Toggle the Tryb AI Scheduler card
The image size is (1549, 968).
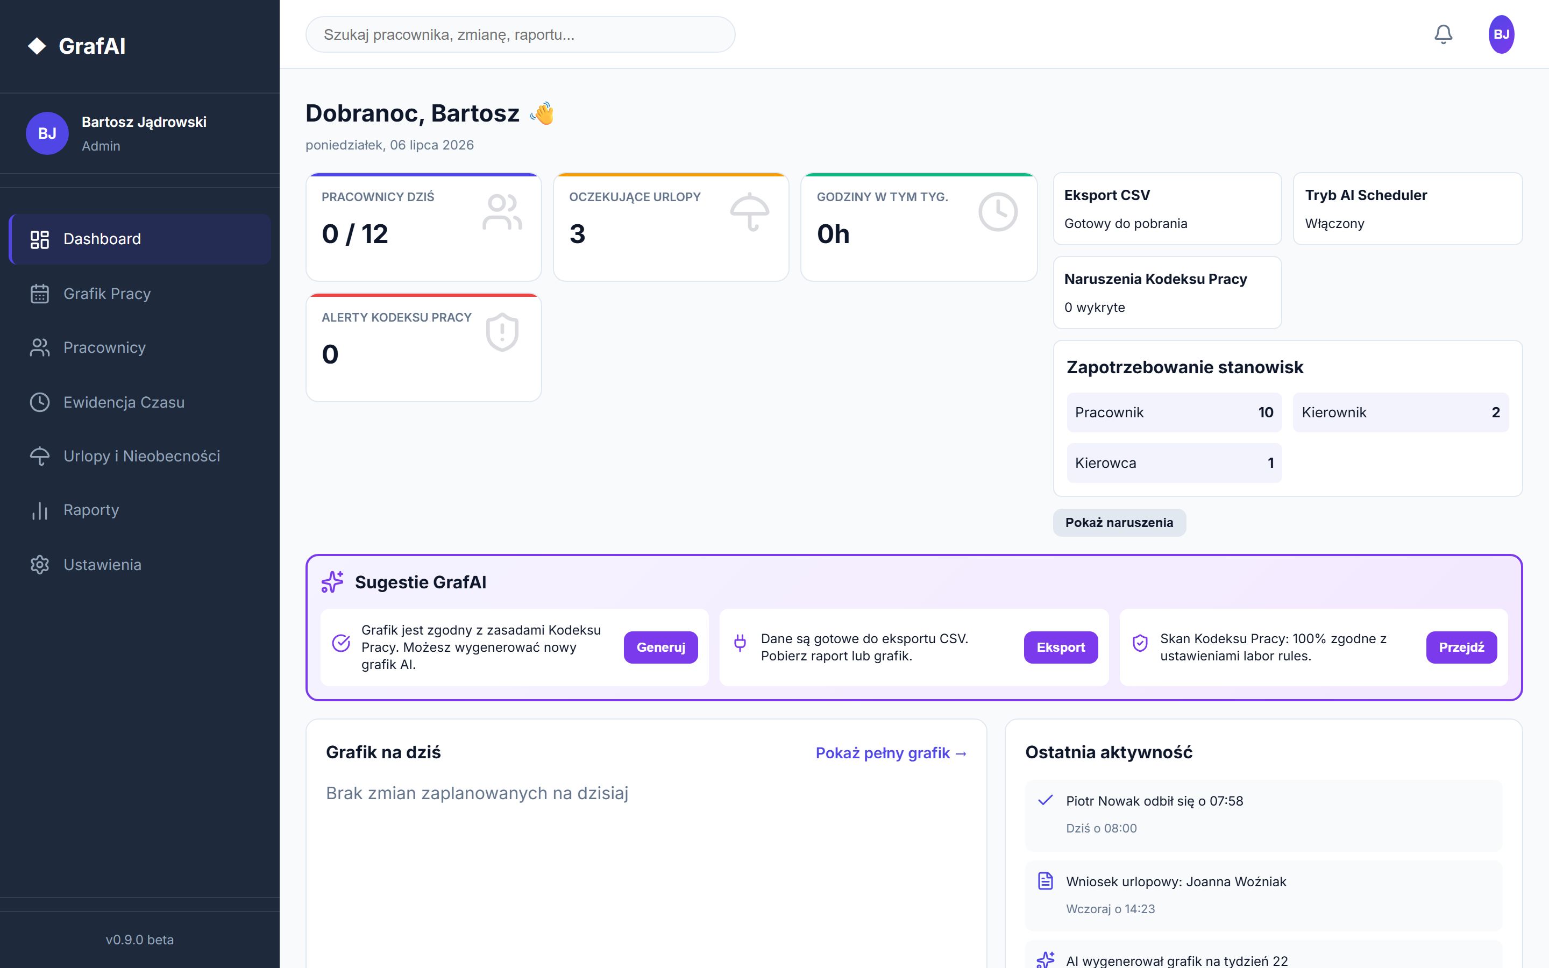pos(1408,209)
